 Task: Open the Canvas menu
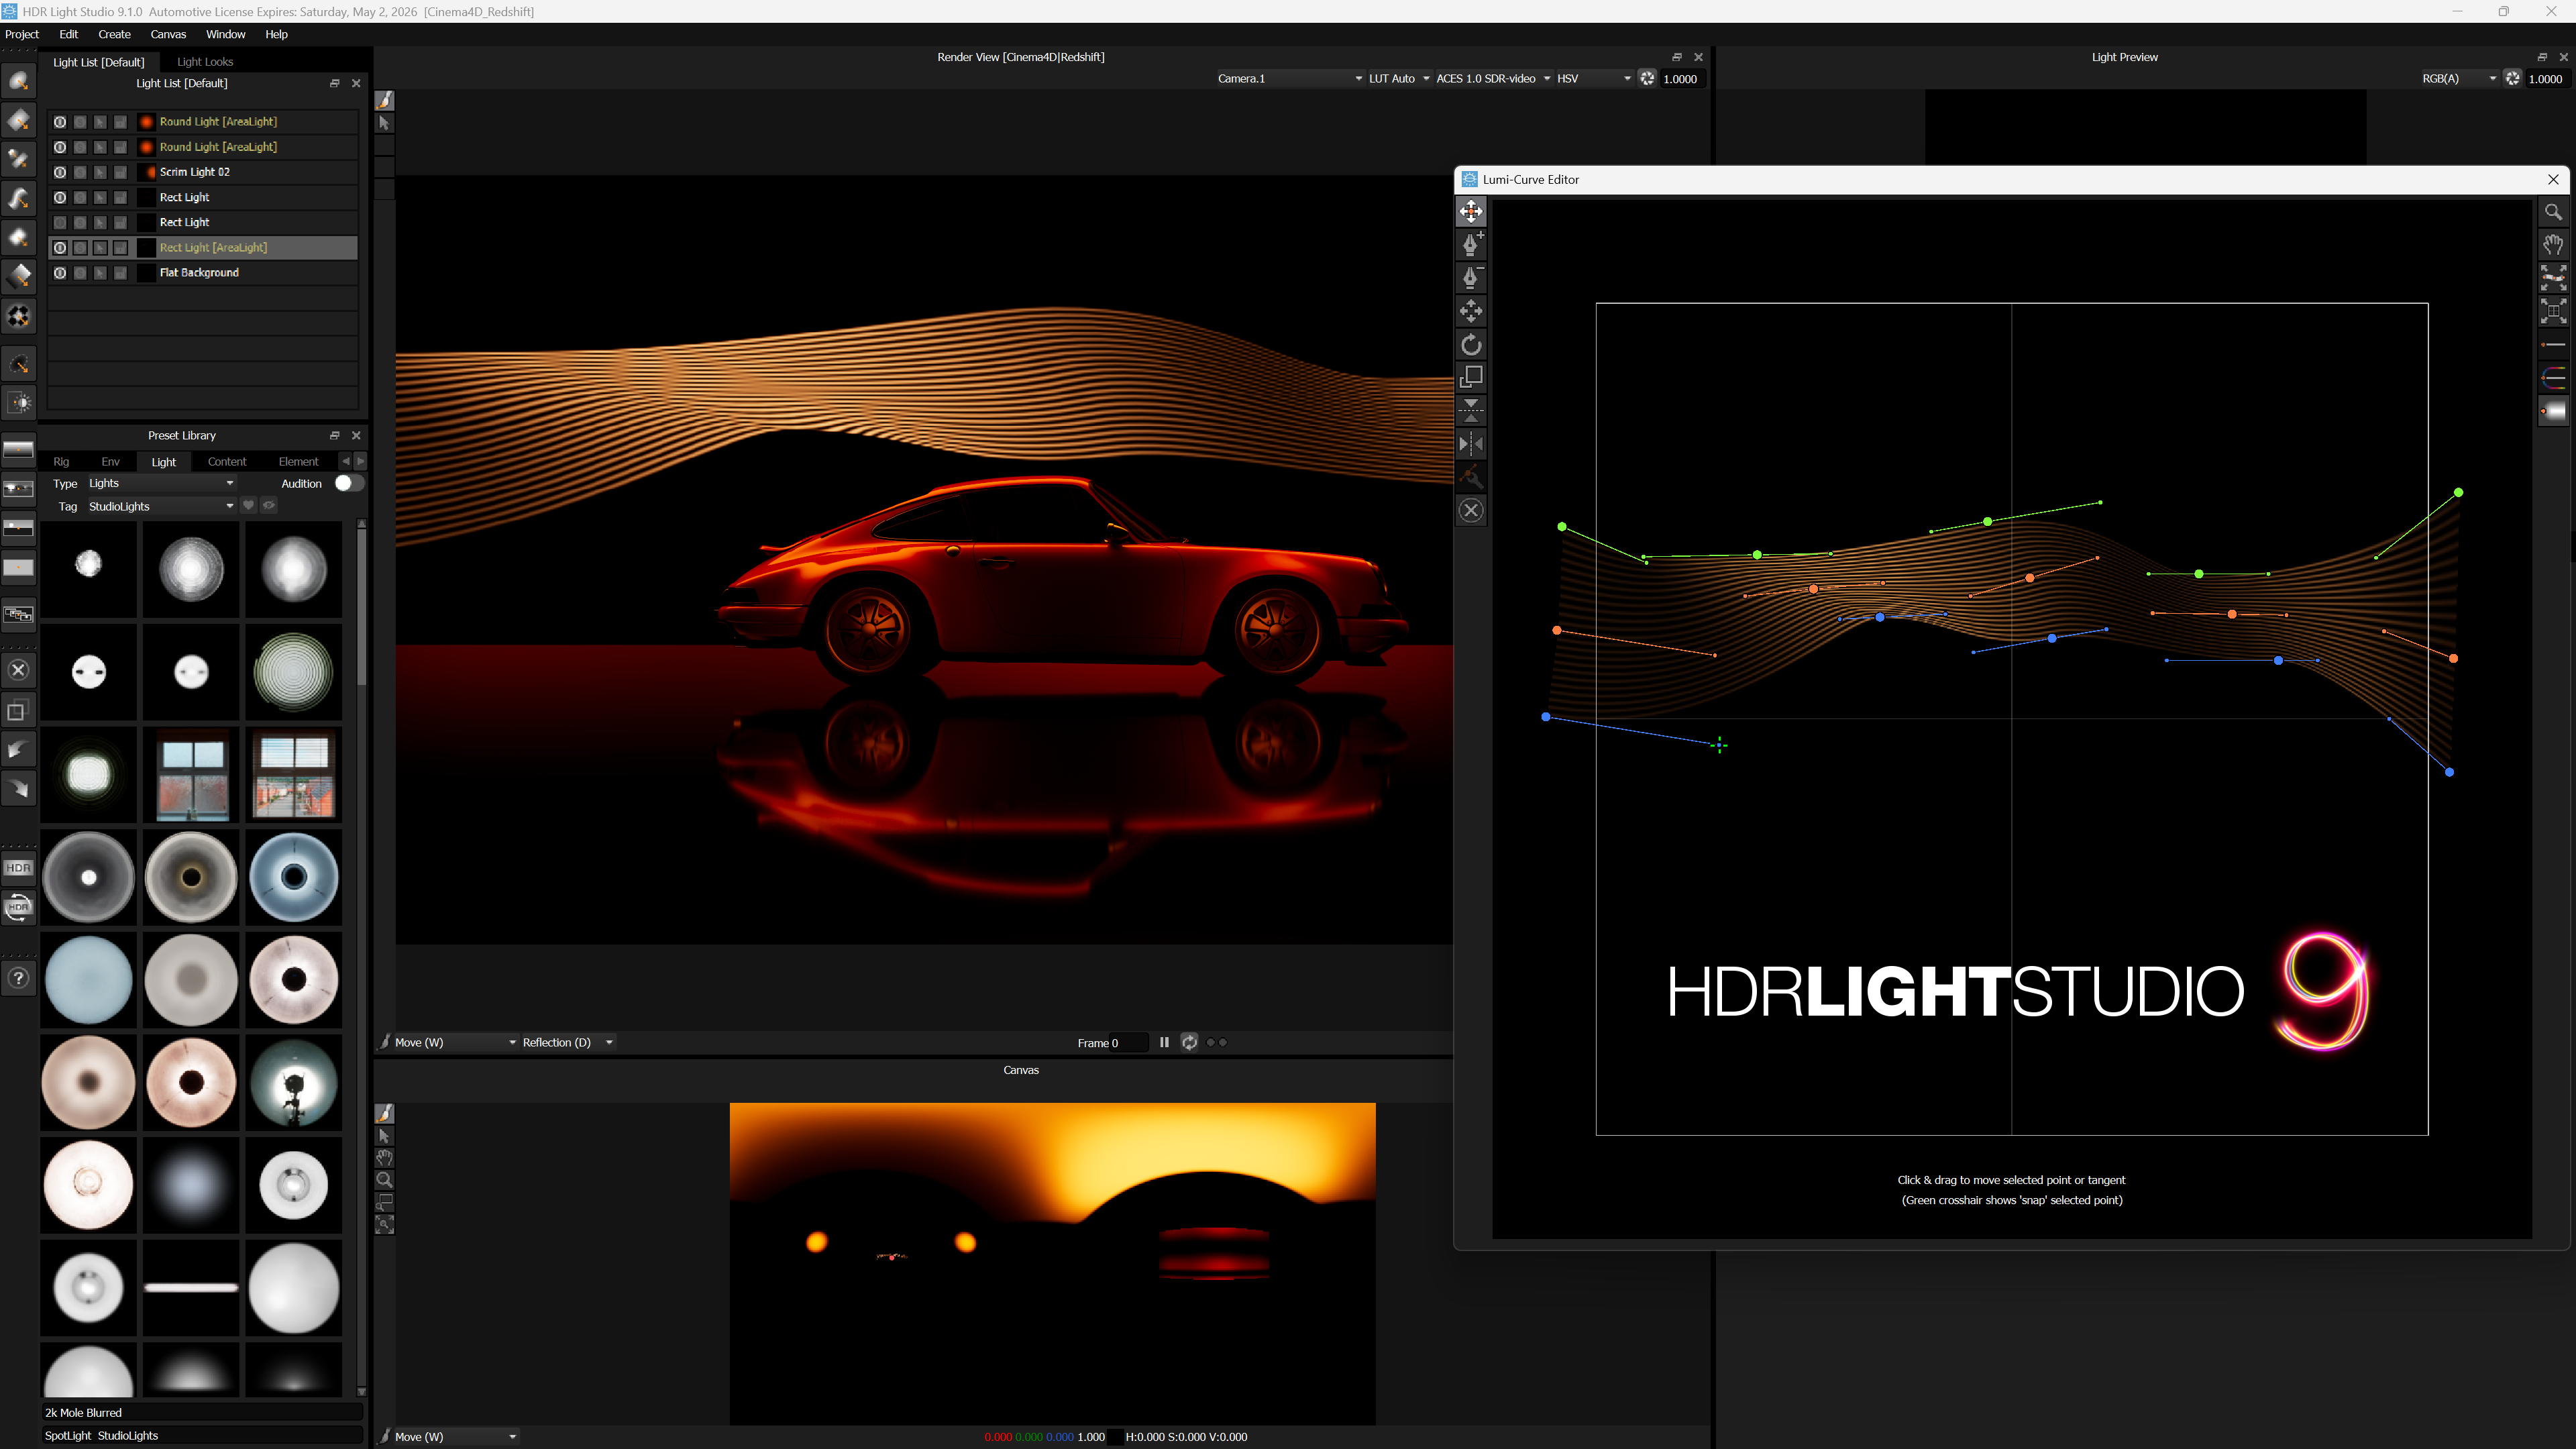click(168, 34)
